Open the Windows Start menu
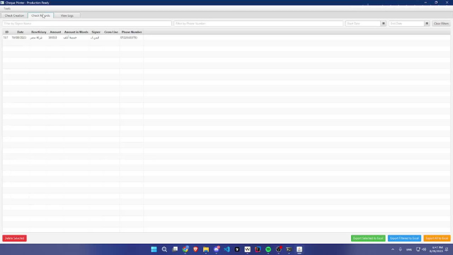453x255 pixels. coord(154,250)
